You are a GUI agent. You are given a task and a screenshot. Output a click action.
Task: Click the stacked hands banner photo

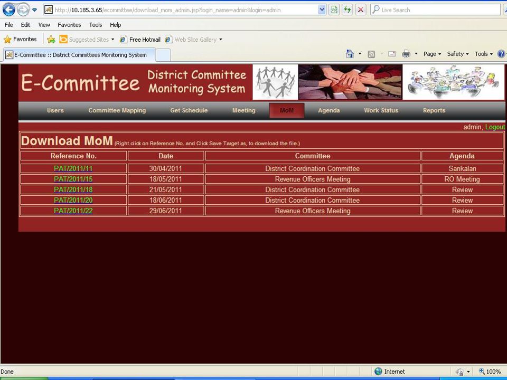(x=350, y=82)
